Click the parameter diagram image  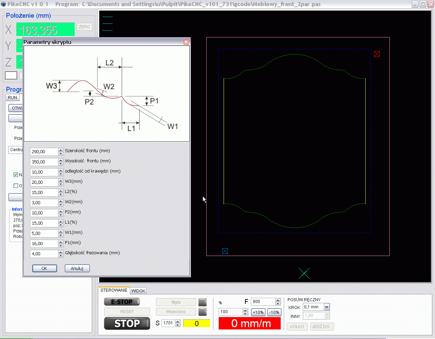107,94
